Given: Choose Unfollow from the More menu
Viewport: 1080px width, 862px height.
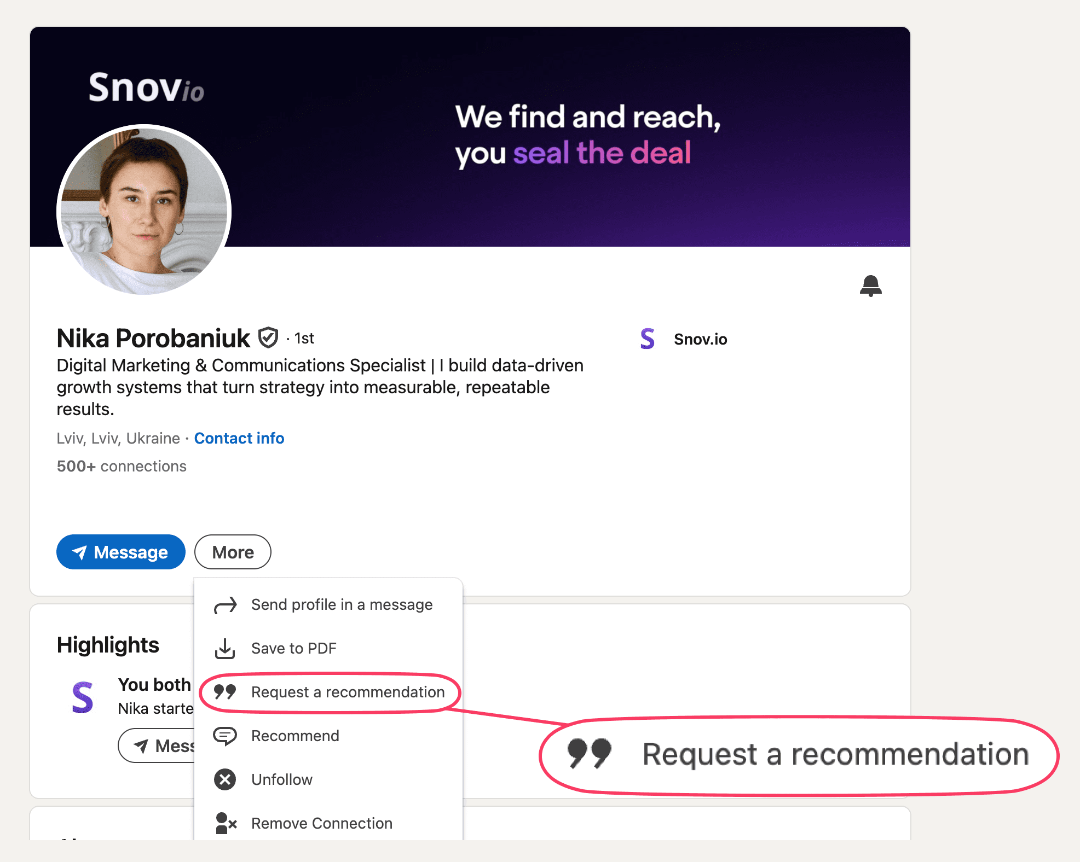Looking at the screenshot, I should pos(282,779).
